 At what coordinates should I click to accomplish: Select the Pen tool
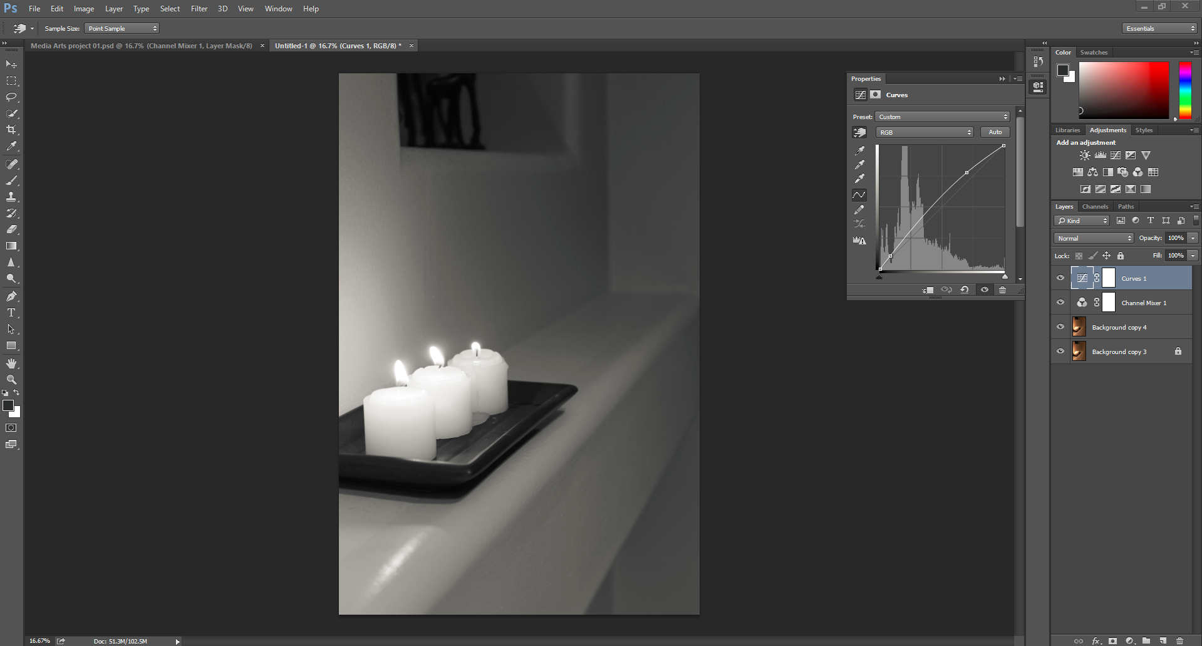[x=11, y=296]
